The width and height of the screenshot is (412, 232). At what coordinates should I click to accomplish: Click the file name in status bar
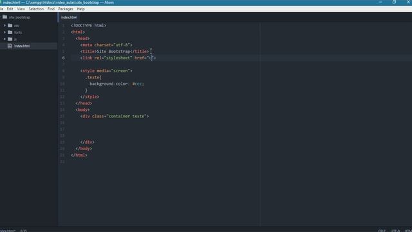tap(8, 231)
